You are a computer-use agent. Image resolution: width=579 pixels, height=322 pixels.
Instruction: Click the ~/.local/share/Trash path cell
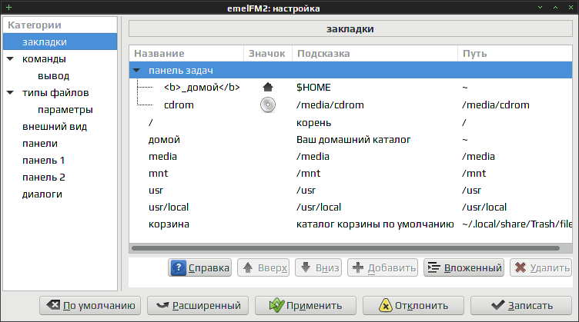(x=517, y=224)
